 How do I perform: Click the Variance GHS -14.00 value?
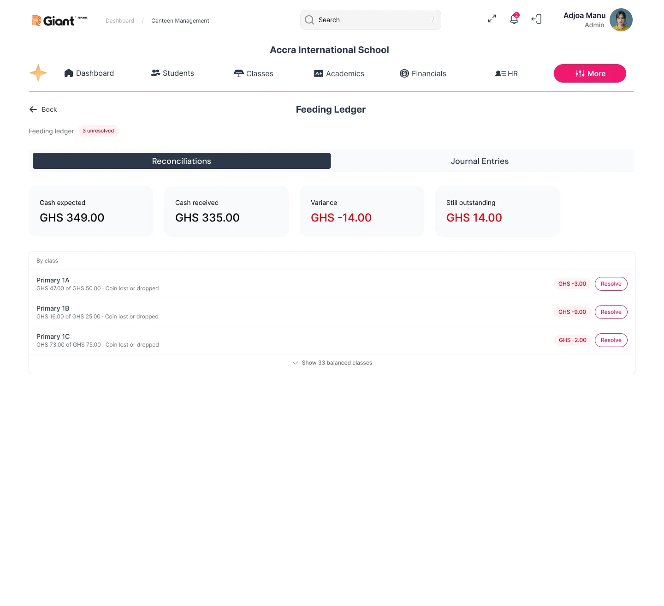(341, 218)
